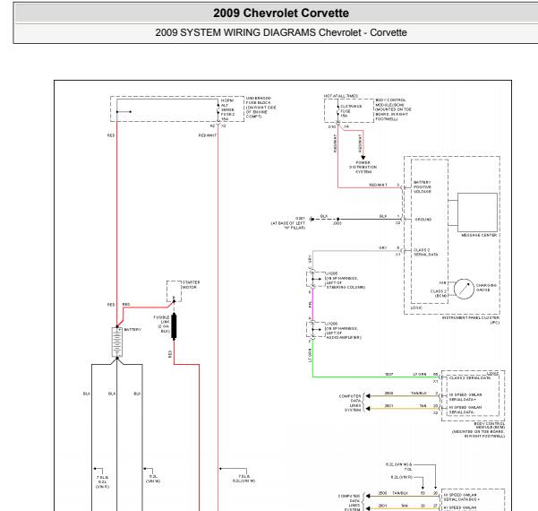The width and height of the screenshot is (538, 511).
Task: Click the '2009 Chevrolet Corvette' page heading
Action: 281,13
